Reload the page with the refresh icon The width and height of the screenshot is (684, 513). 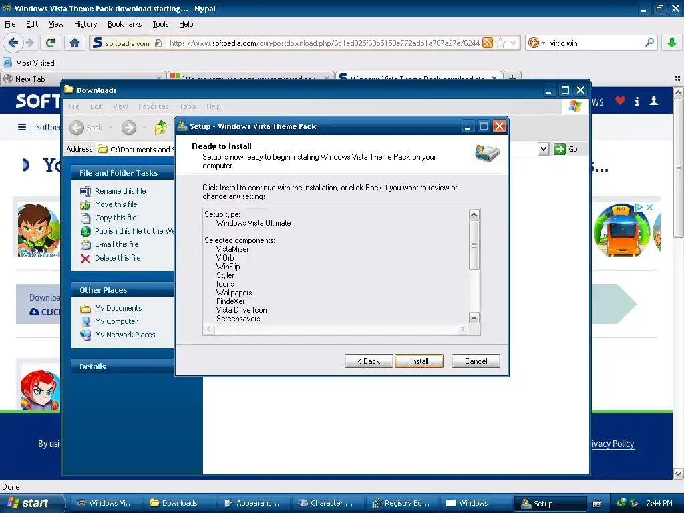click(x=51, y=43)
